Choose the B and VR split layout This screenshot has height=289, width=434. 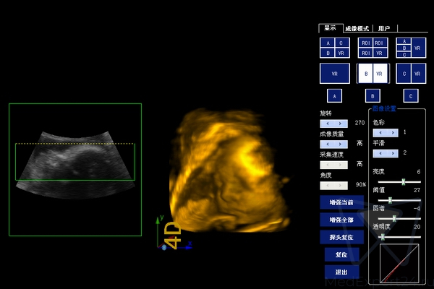pos(373,74)
